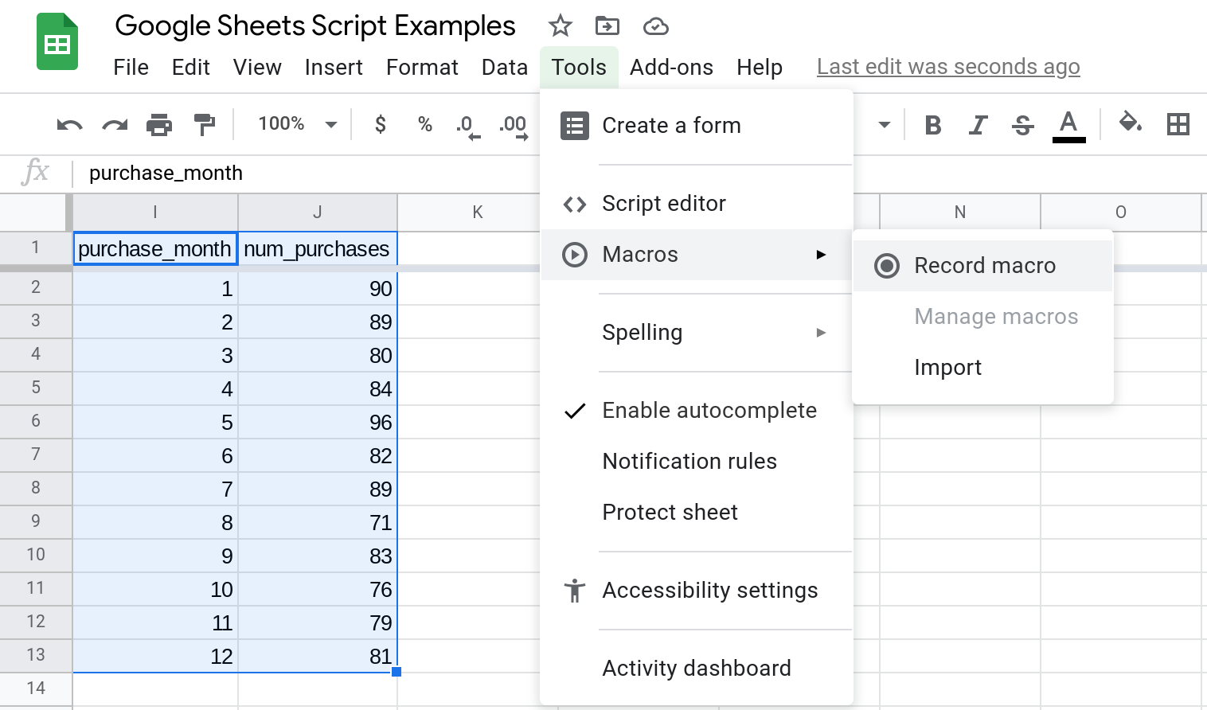Click purchase month cell with value 12
This screenshot has height=710, width=1207.
[155, 656]
